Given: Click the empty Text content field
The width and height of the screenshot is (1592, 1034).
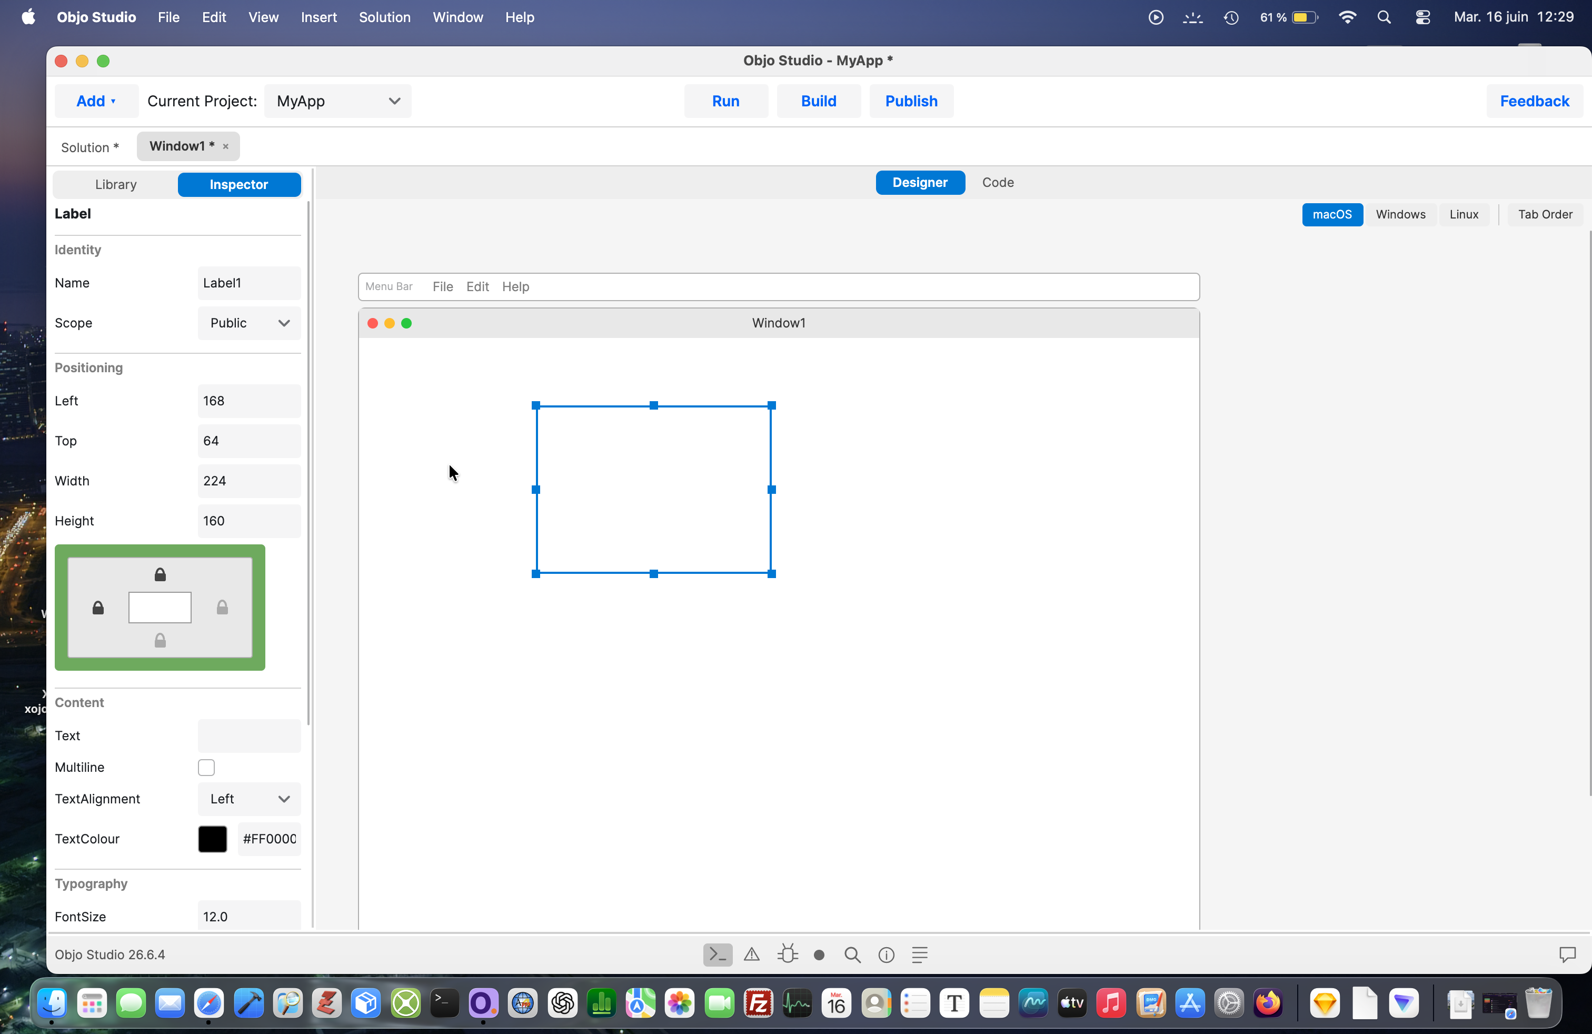Looking at the screenshot, I should (x=249, y=735).
